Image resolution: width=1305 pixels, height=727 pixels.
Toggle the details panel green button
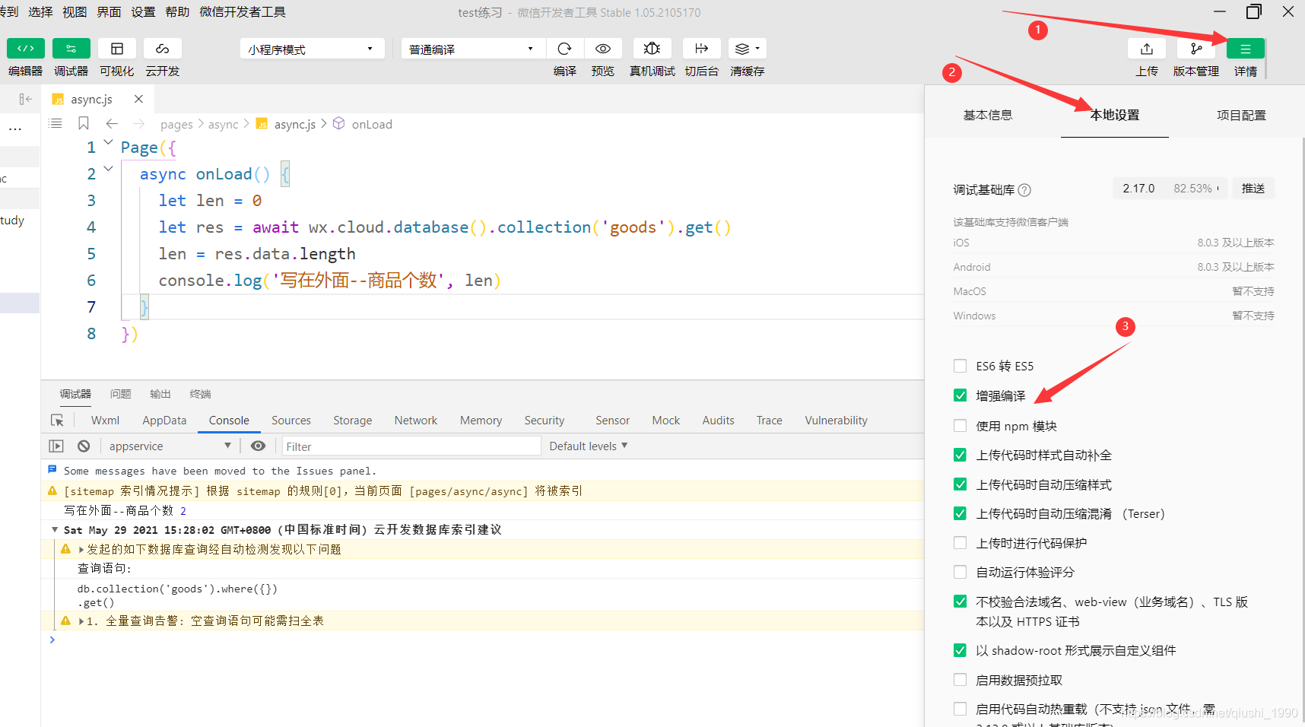click(x=1246, y=49)
